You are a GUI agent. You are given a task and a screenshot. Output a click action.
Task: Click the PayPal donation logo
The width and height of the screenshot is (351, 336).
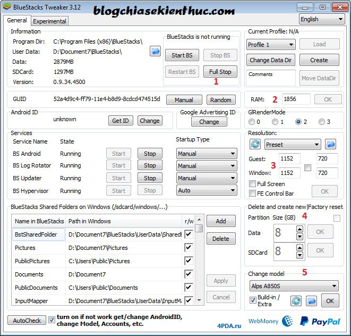tap(320, 322)
